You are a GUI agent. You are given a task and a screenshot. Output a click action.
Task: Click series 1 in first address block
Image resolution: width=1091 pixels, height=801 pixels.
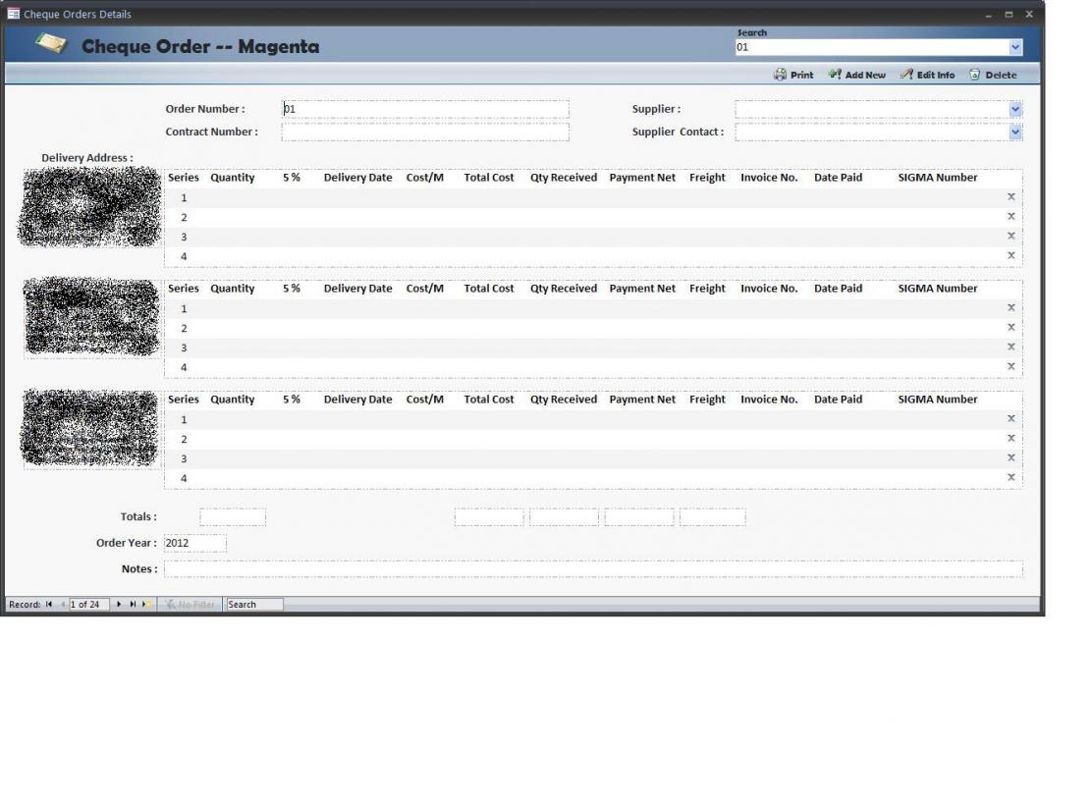click(184, 198)
